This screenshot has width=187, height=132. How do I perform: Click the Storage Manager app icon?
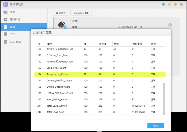[x=5, y=4]
